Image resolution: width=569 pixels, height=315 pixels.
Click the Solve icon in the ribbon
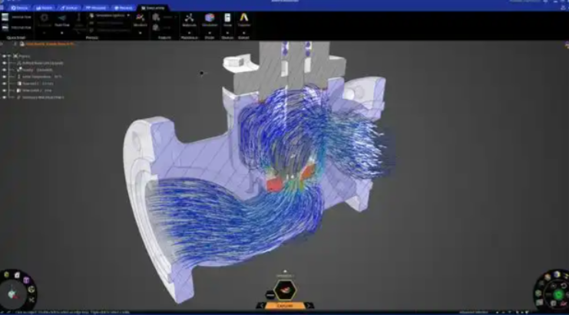click(x=227, y=18)
